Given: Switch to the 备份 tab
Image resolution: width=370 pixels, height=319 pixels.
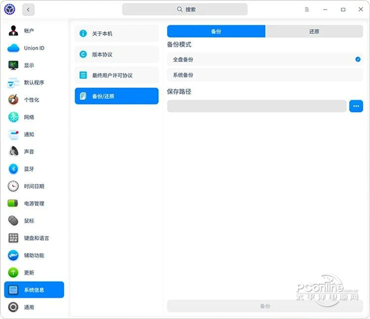Looking at the screenshot, I should [216, 31].
